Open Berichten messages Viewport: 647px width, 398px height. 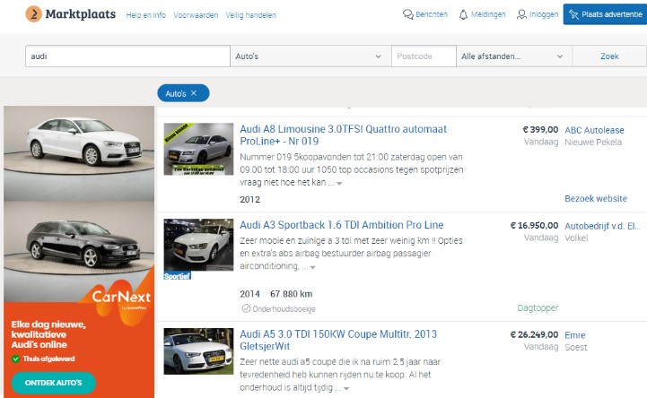pyautogui.click(x=432, y=14)
